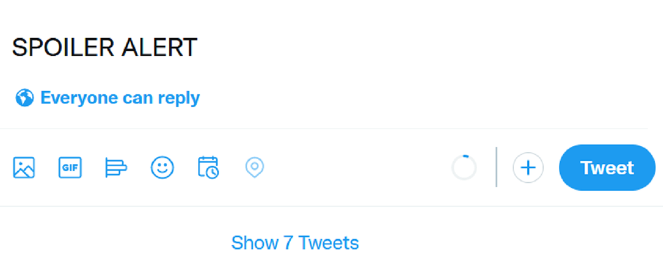Post with the blue Tweet button
The width and height of the screenshot is (663, 270).
point(607,168)
